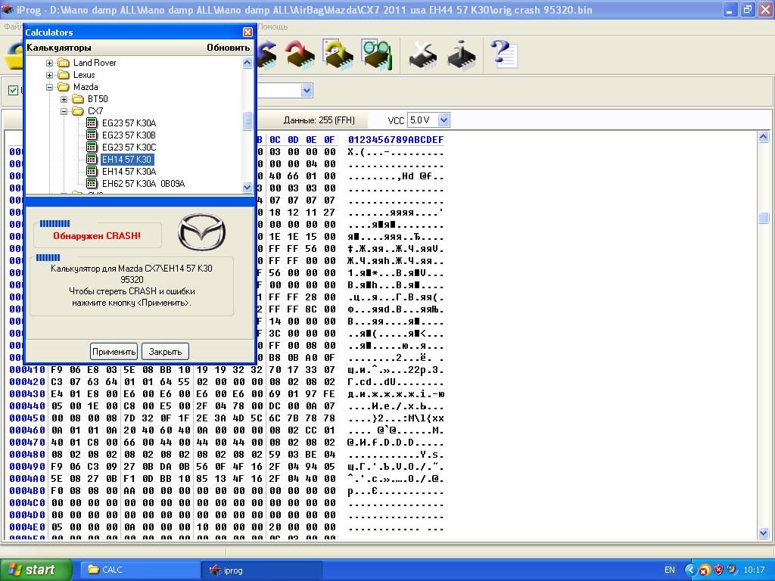The image size is (775, 581).
Task: Click the erase chip icon with X
Action: tap(422, 55)
